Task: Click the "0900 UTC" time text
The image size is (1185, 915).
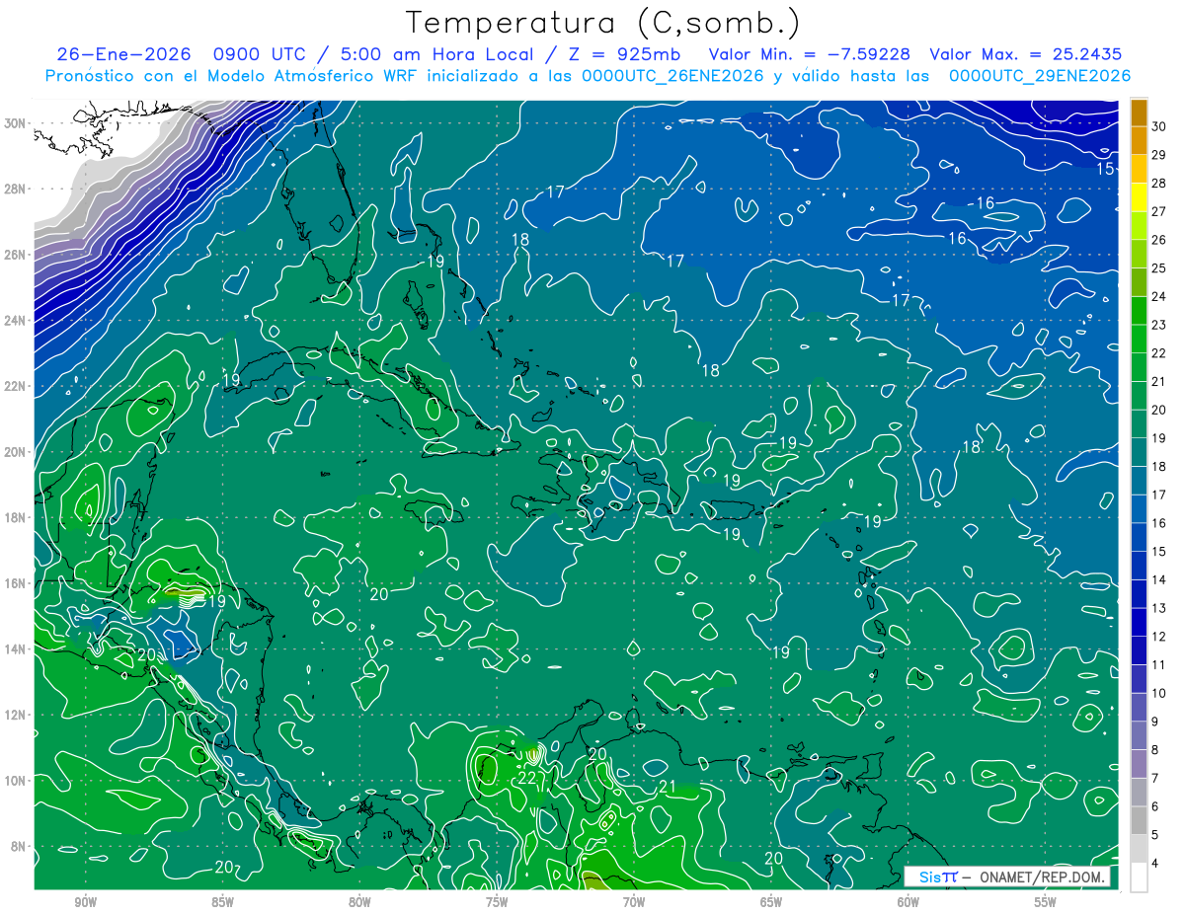Action: [263, 55]
